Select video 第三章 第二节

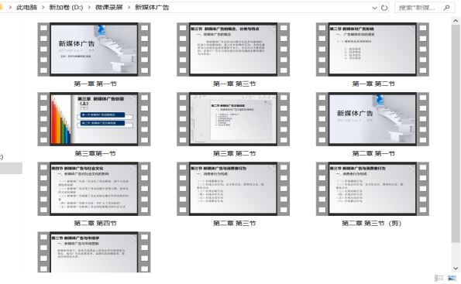[233, 125]
